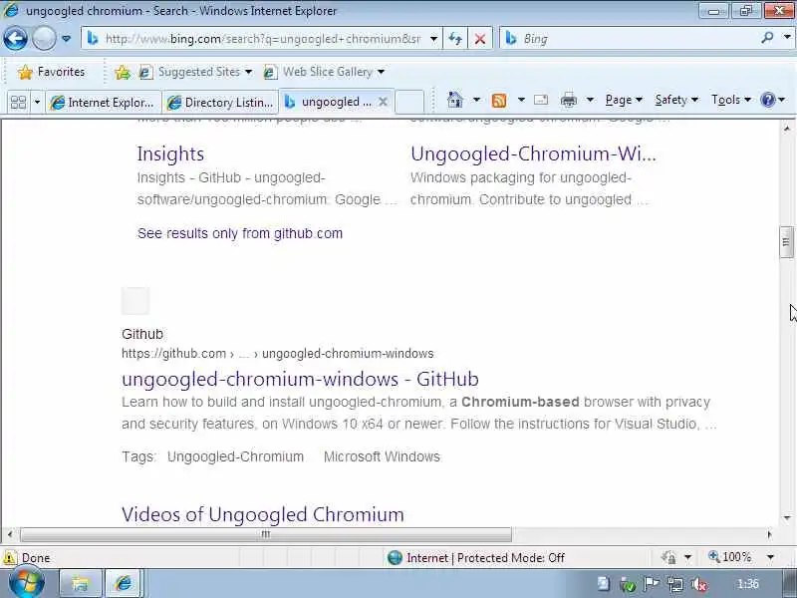
Task: Click the Help question mark icon
Action: tap(767, 100)
